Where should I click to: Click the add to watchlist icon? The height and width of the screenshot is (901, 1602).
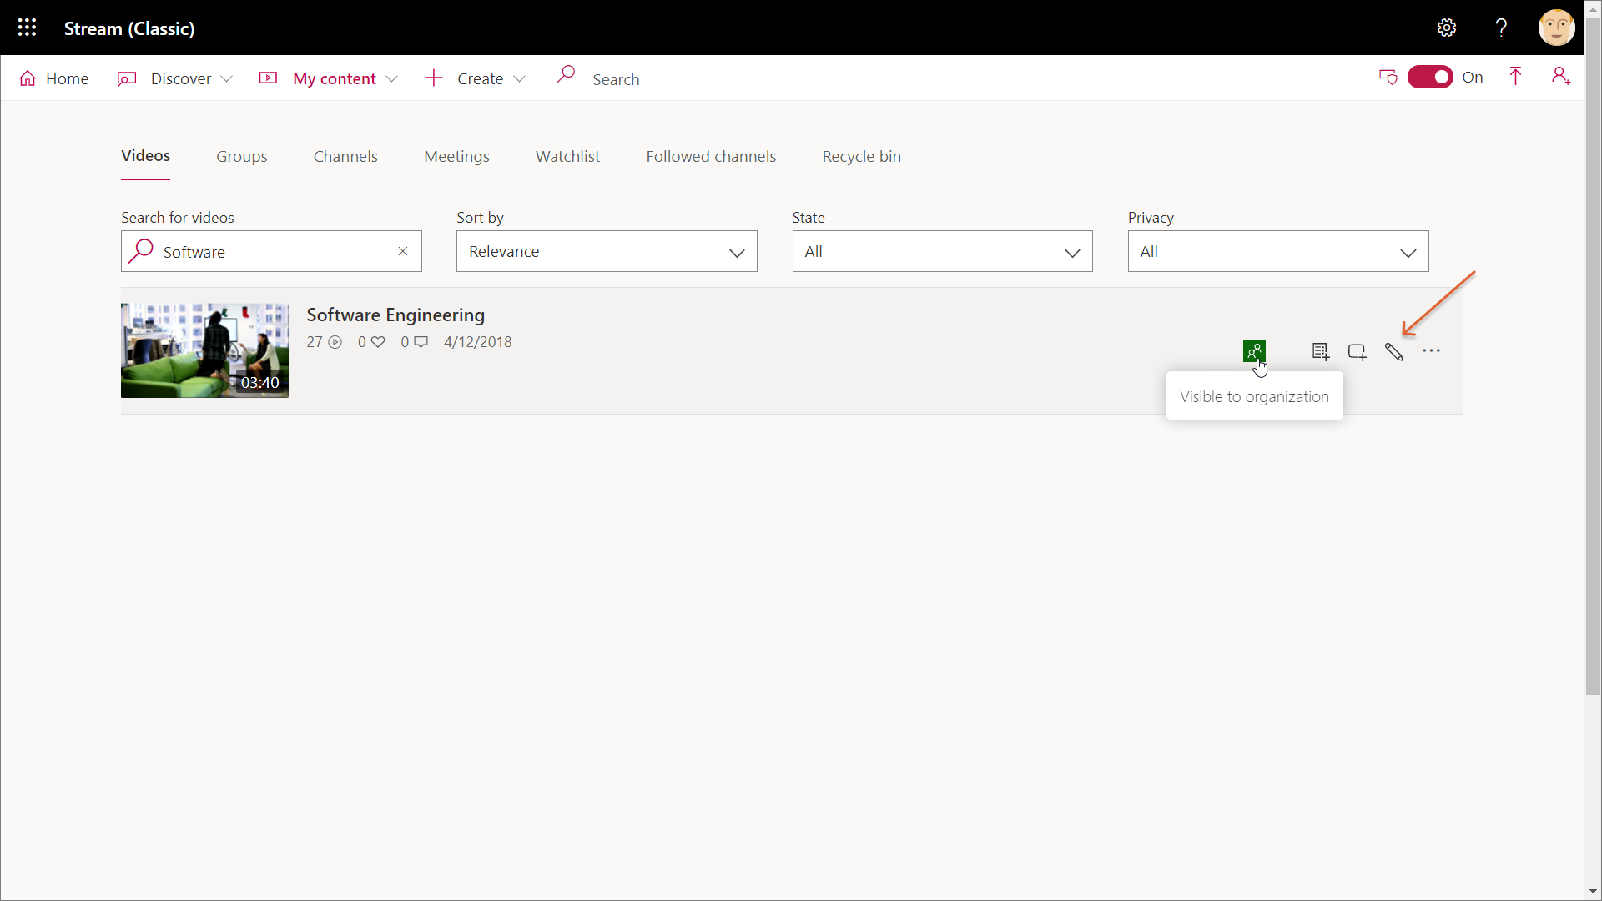1320,352
